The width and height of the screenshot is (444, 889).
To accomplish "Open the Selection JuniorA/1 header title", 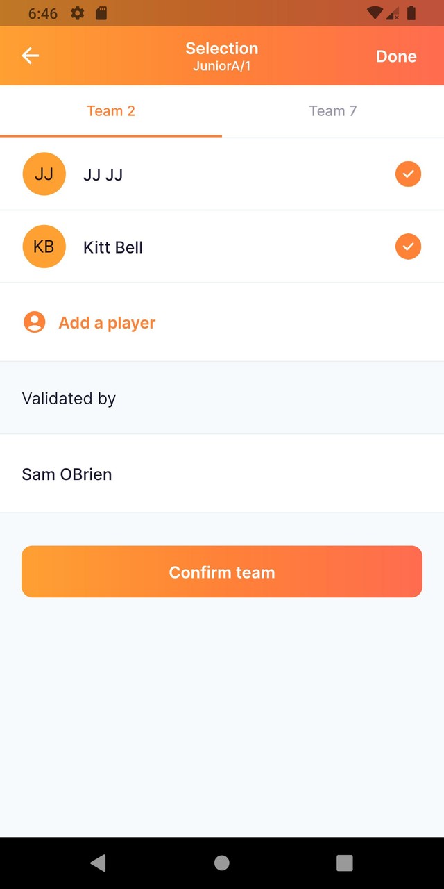I will (x=222, y=56).
